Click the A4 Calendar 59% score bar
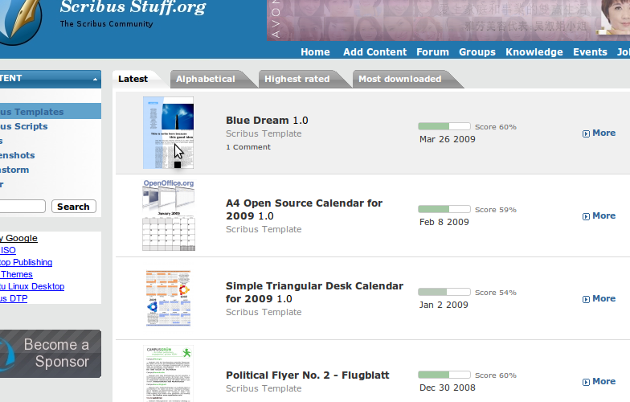 (444, 209)
